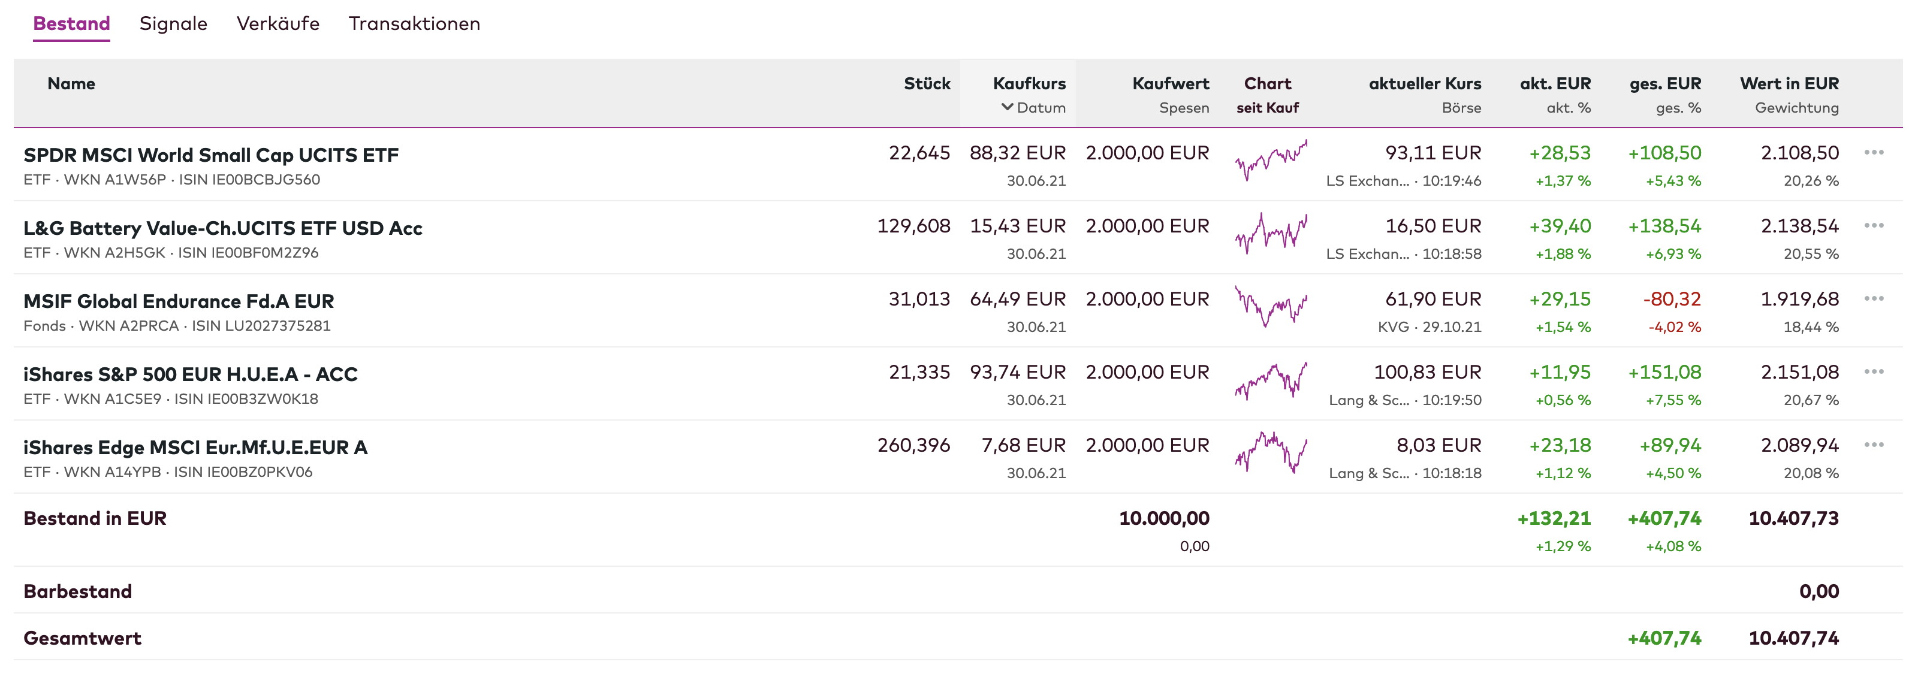Open SPDR MSCI World Small Cap ETF link
1918x689 pixels.
[211, 155]
